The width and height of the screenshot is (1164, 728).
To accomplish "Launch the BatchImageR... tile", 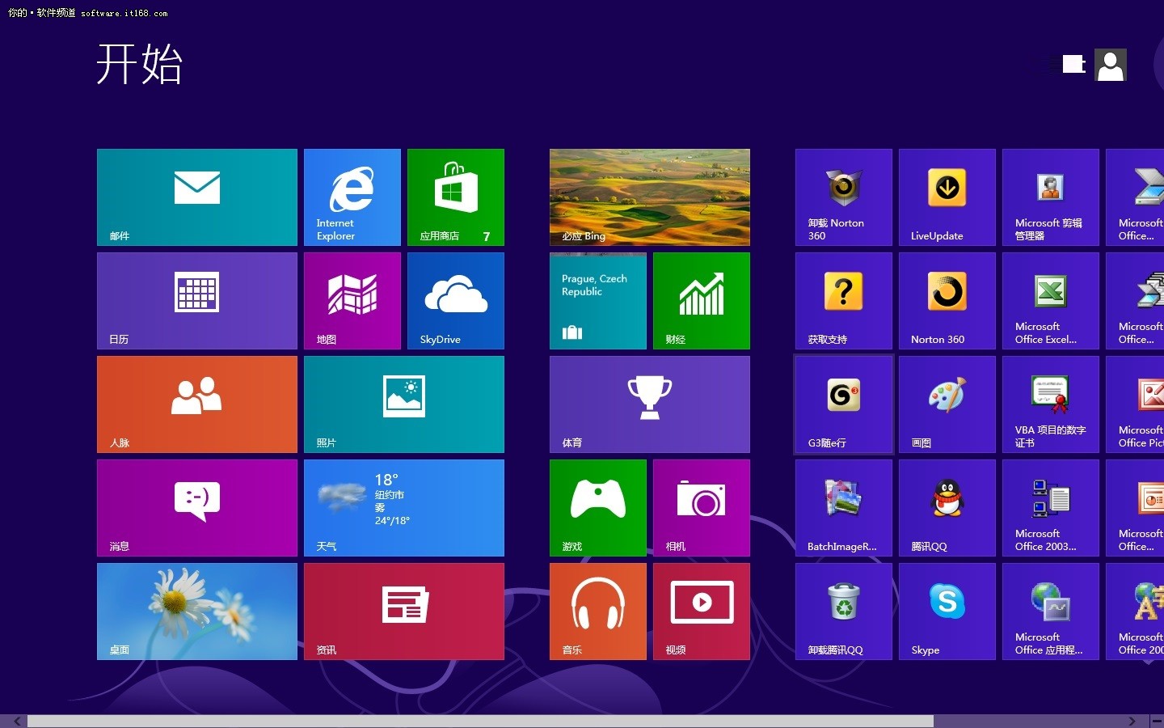I will point(844,508).
